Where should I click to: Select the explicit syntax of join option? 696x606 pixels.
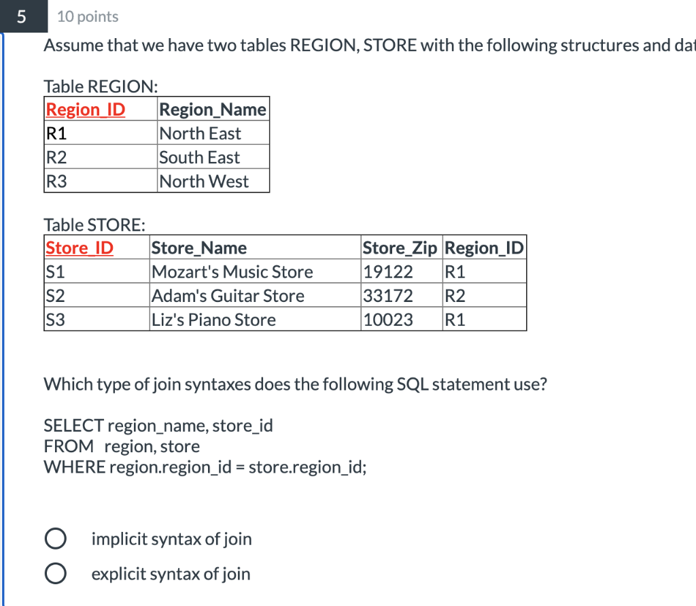[56, 573]
